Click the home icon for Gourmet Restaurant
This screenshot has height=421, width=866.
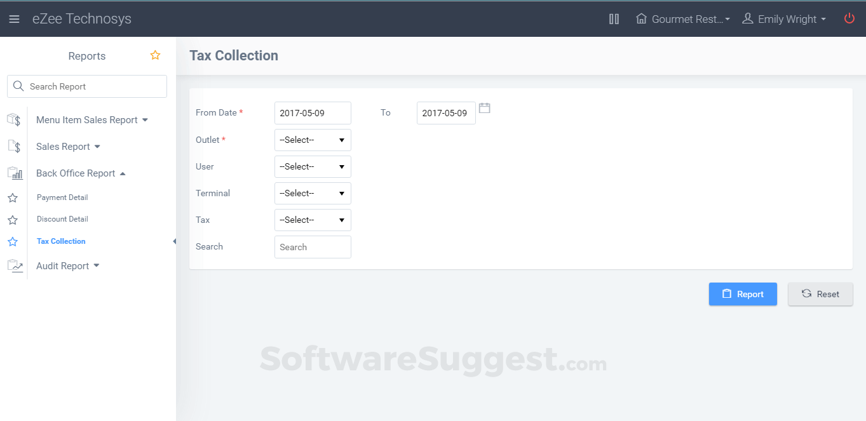[x=641, y=18]
